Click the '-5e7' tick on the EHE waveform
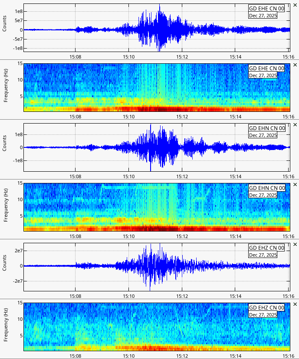The height and width of the screenshot is (359, 299). (18, 39)
